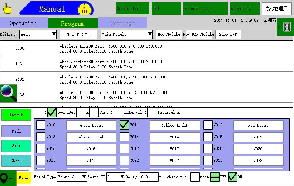
Task: Click the Delay input field
Action: point(149,177)
